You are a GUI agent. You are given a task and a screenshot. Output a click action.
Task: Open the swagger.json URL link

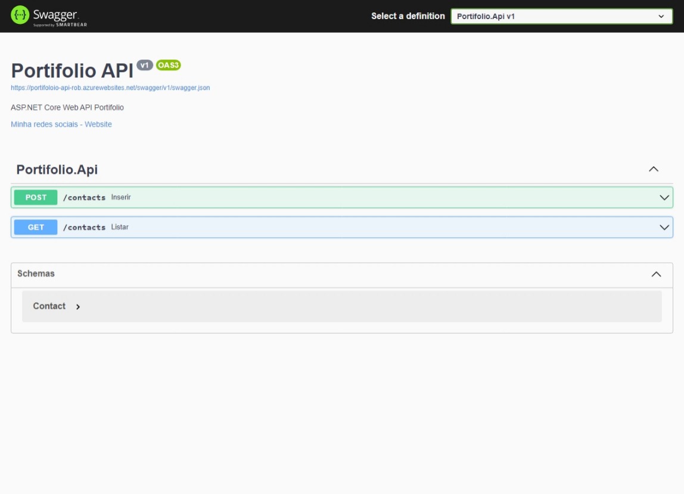coord(110,88)
